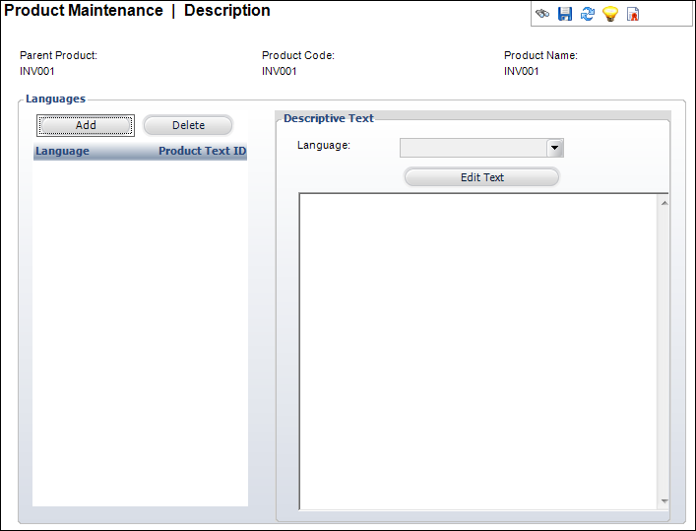The width and height of the screenshot is (696, 531).
Task: Click inside the Language combo box field
Action: tap(473, 148)
